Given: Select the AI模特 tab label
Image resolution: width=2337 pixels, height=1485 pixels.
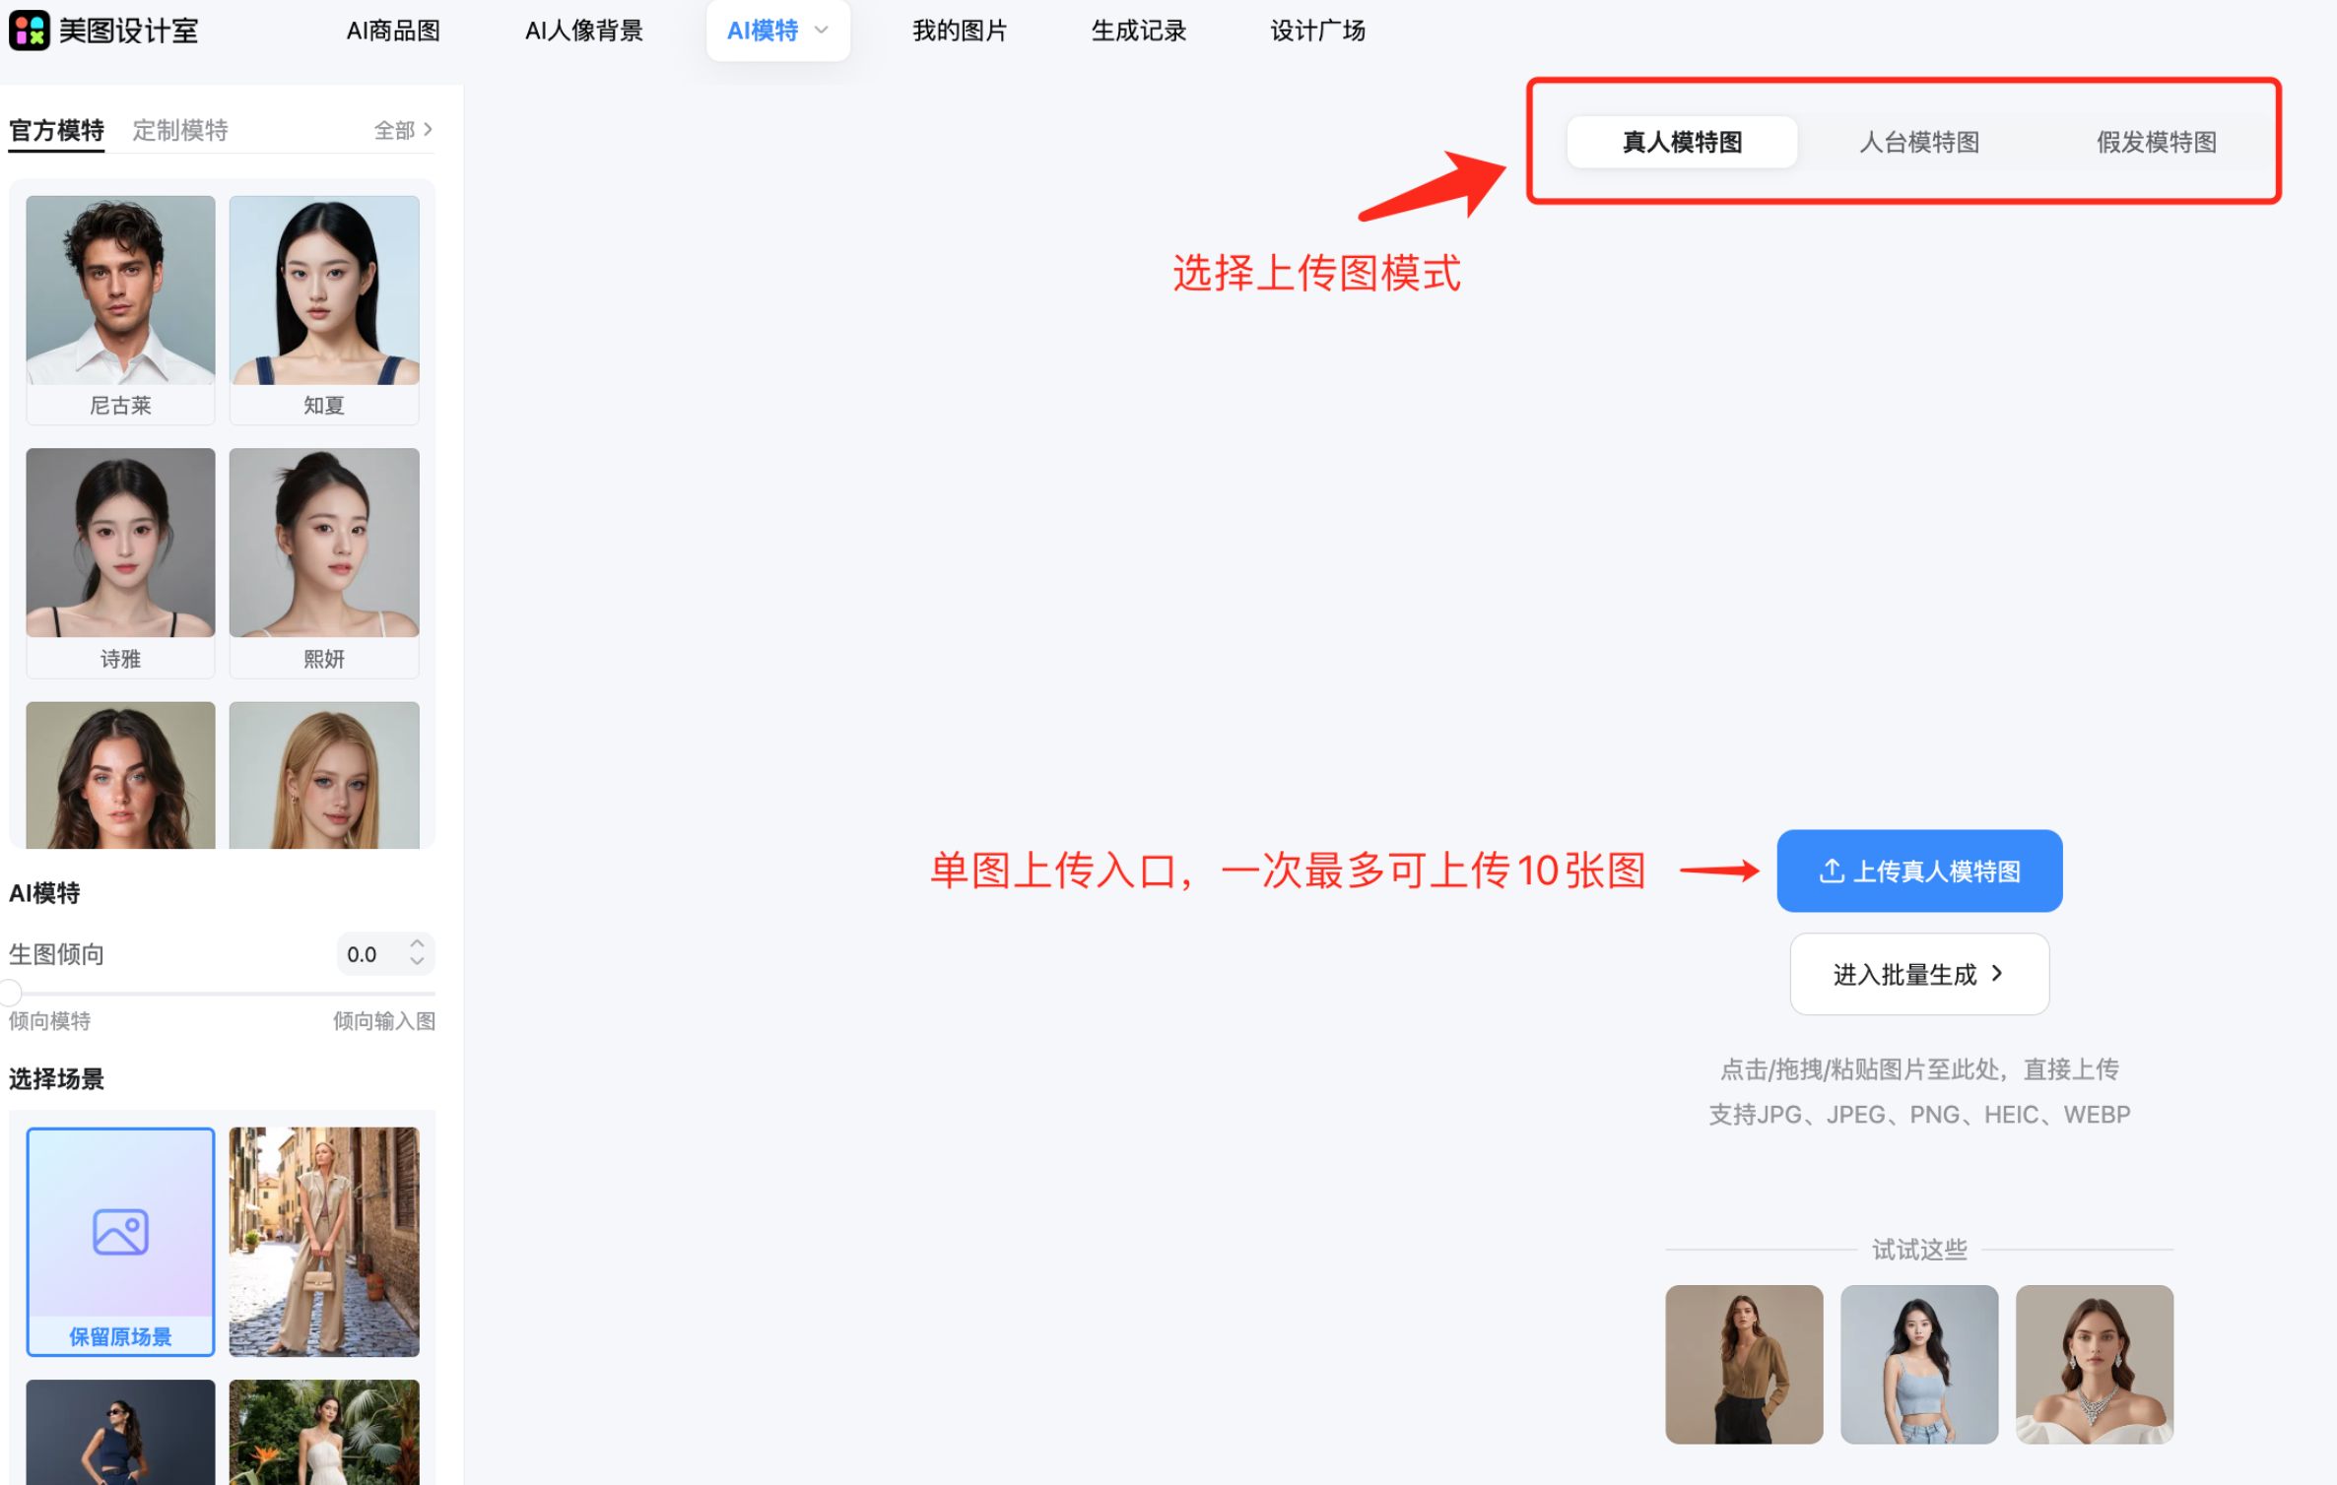Looking at the screenshot, I should point(763,31).
